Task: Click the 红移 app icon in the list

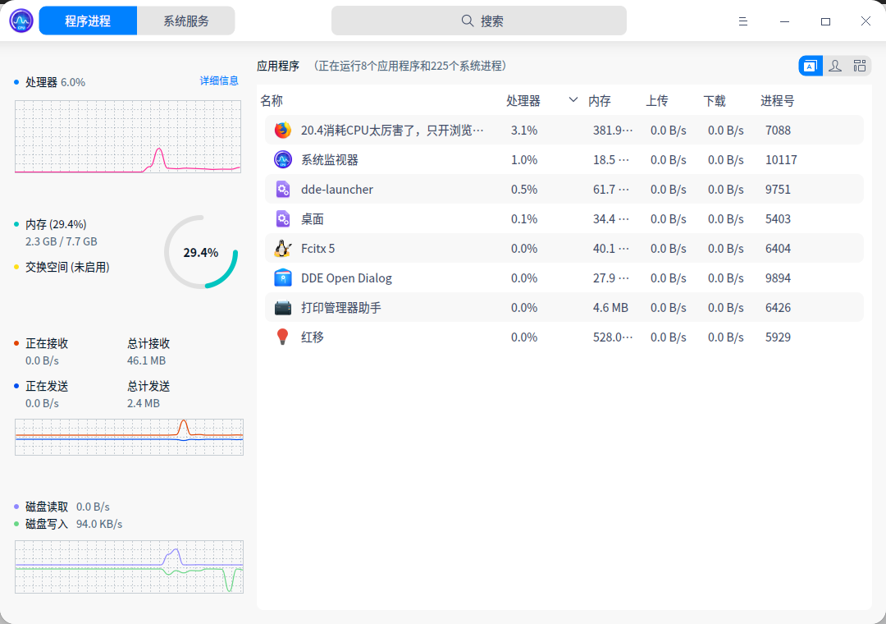Action: pos(283,337)
